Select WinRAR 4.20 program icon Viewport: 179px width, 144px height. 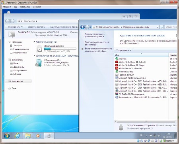pos(117,94)
